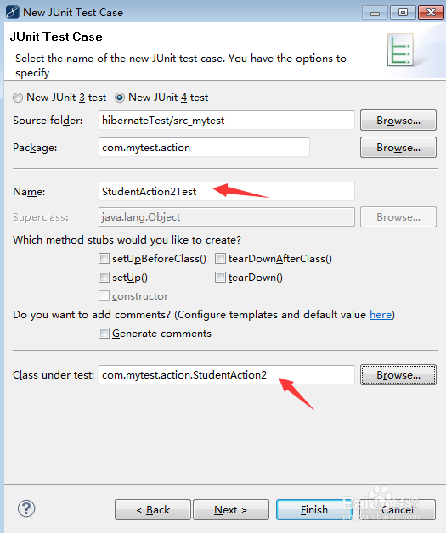The height and width of the screenshot is (533, 446).
Task: Go to the Next wizard page
Action: coord(231,509)
